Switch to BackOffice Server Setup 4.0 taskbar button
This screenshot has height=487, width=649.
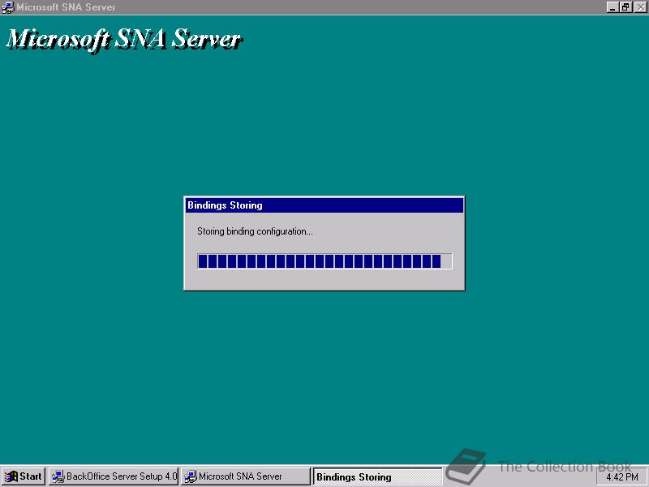coord(114,476)
